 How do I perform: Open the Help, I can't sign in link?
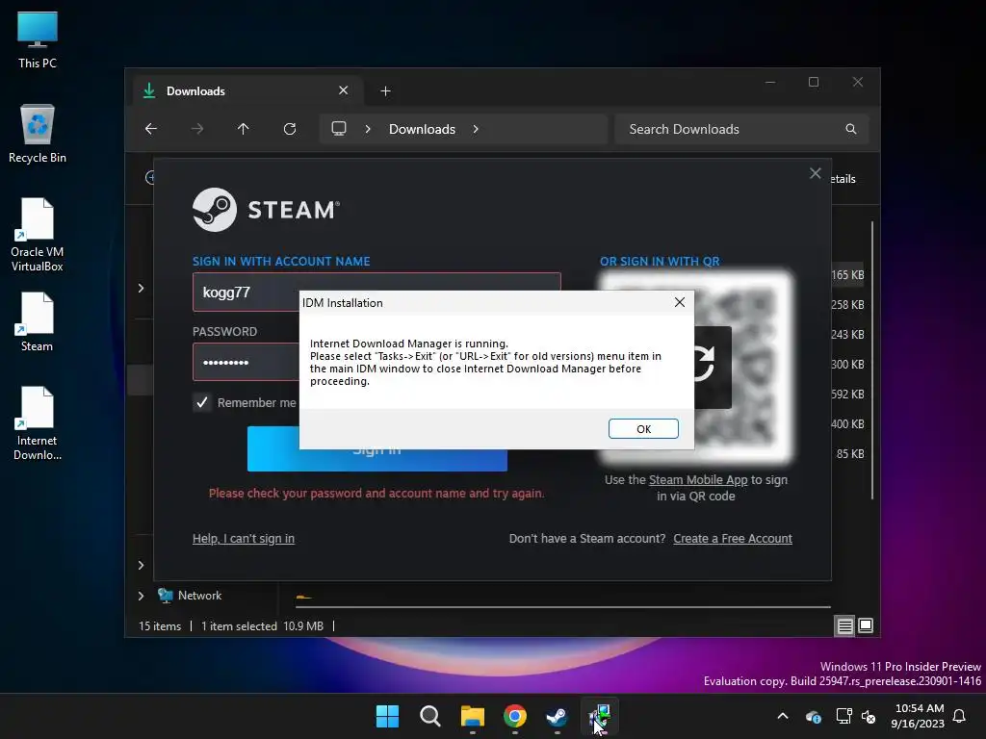pos(244,539)
